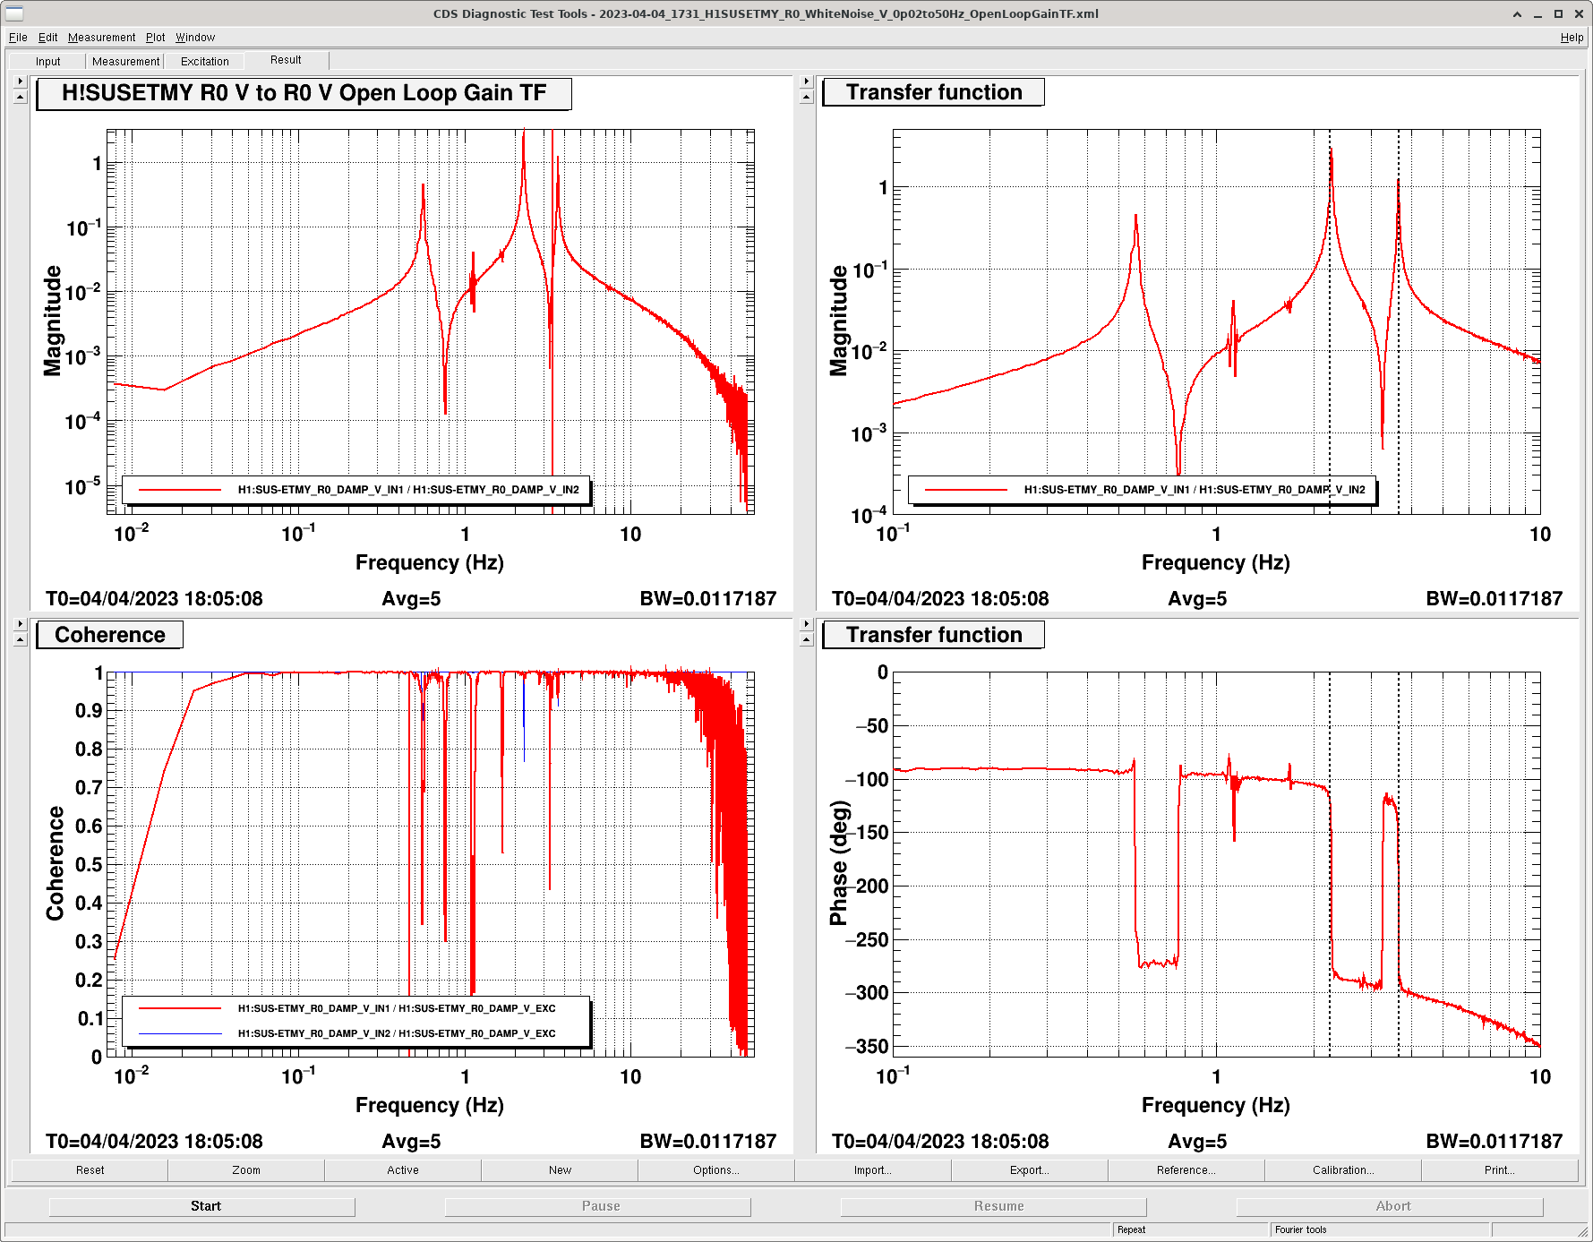Click bottom-right phase plot up-arrow toggle

click(x=806, y=639)
